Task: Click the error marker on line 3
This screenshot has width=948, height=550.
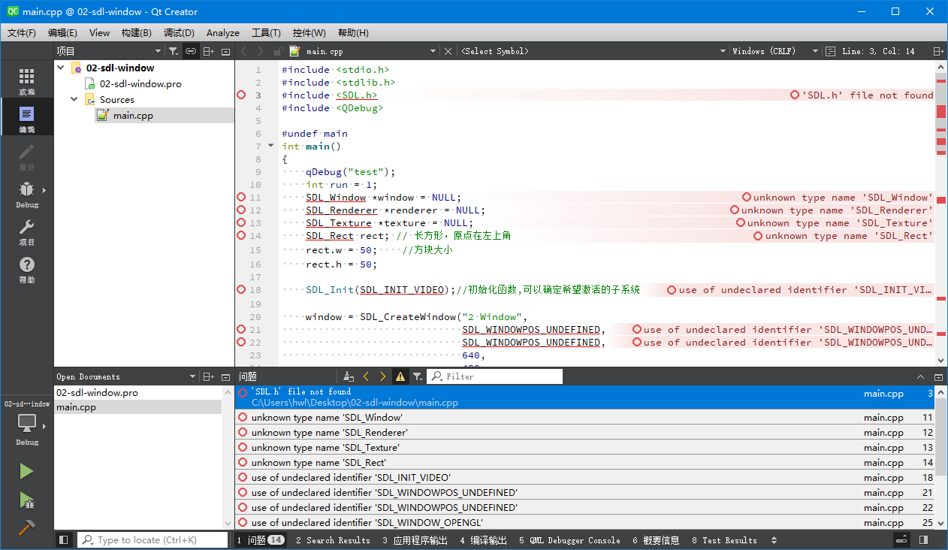Action: point(241,95)
